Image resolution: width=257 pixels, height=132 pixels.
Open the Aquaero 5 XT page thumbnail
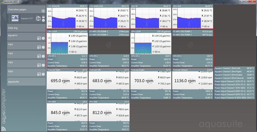pos(15,19)
